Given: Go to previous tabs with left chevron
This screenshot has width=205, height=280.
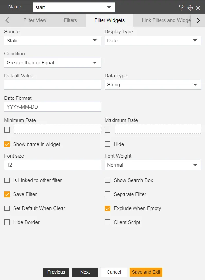Looking at the screenshot, I should tap(7, 20).
